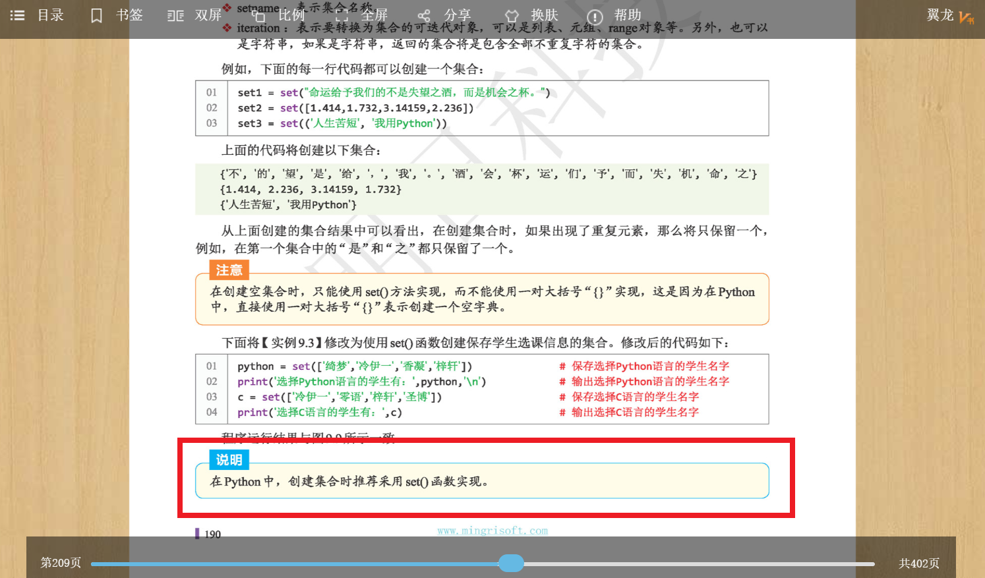Click the blue filled part of page slider

(295, 564)
